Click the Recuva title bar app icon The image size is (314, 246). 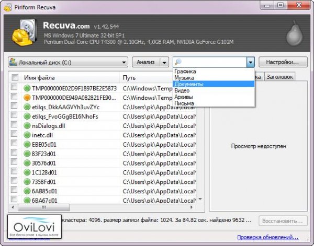point(8,8)
